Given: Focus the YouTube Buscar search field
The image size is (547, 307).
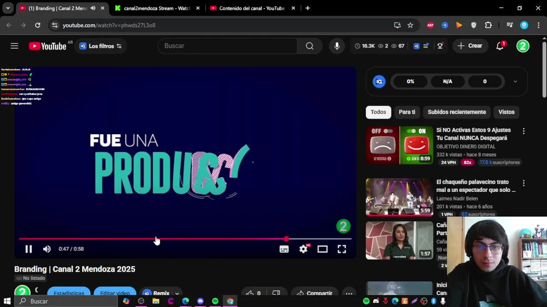Looking at the screenshot, I should click(x=227, y=46).
